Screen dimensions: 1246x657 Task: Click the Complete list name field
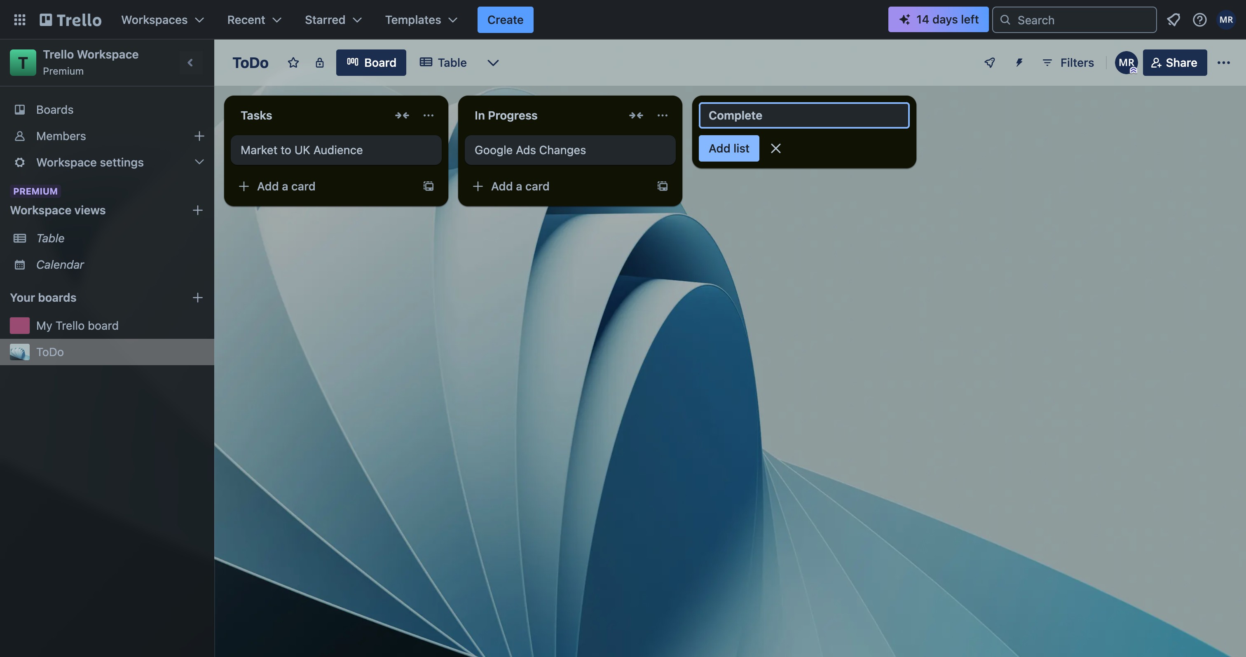click(x=804, y=115)
